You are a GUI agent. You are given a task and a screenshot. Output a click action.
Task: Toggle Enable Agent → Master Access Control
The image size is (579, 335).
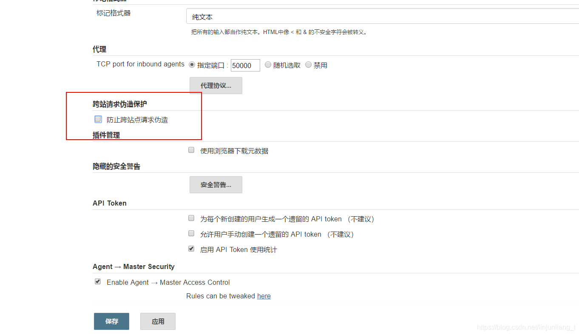click(98, 281)
